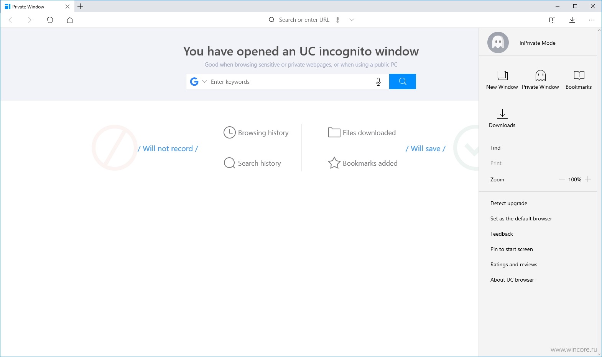
Task: Expand the address bar dropdown chevron
Action: [352, 20]
